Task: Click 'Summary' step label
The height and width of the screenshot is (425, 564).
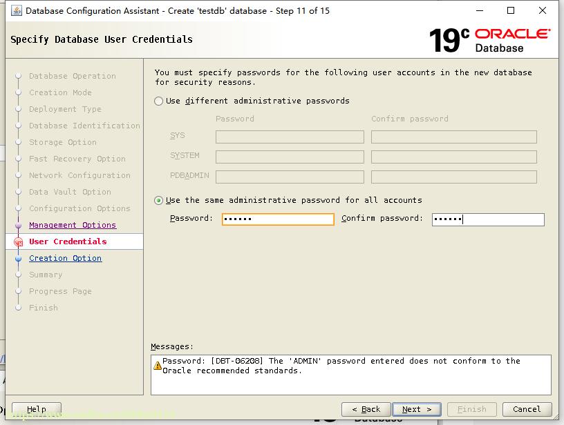Action: point(46,275)
